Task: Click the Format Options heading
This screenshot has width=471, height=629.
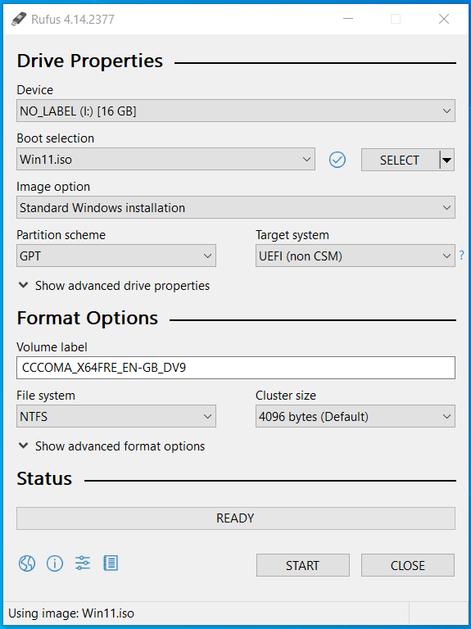Action: (88, 318)
